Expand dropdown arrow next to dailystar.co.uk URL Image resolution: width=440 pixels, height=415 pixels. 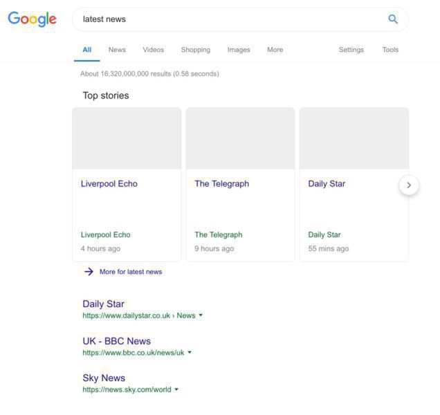click(201, 315)
